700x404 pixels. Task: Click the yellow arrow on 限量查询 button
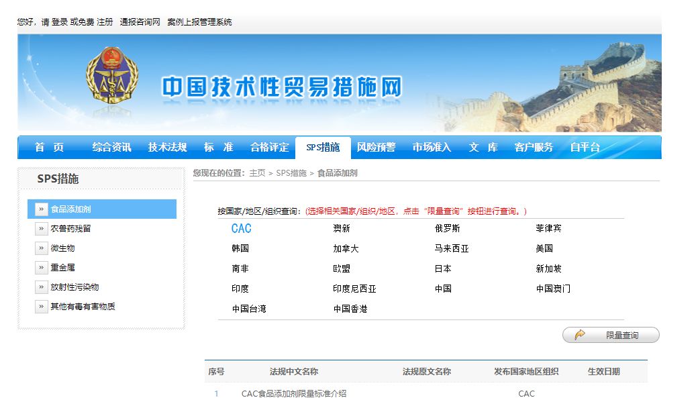[579, 334]
